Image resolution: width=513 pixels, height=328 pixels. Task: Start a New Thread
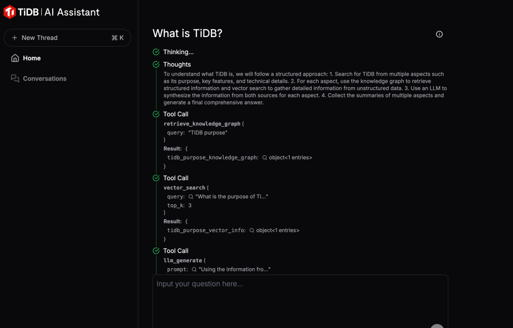[x=67, y=38]
